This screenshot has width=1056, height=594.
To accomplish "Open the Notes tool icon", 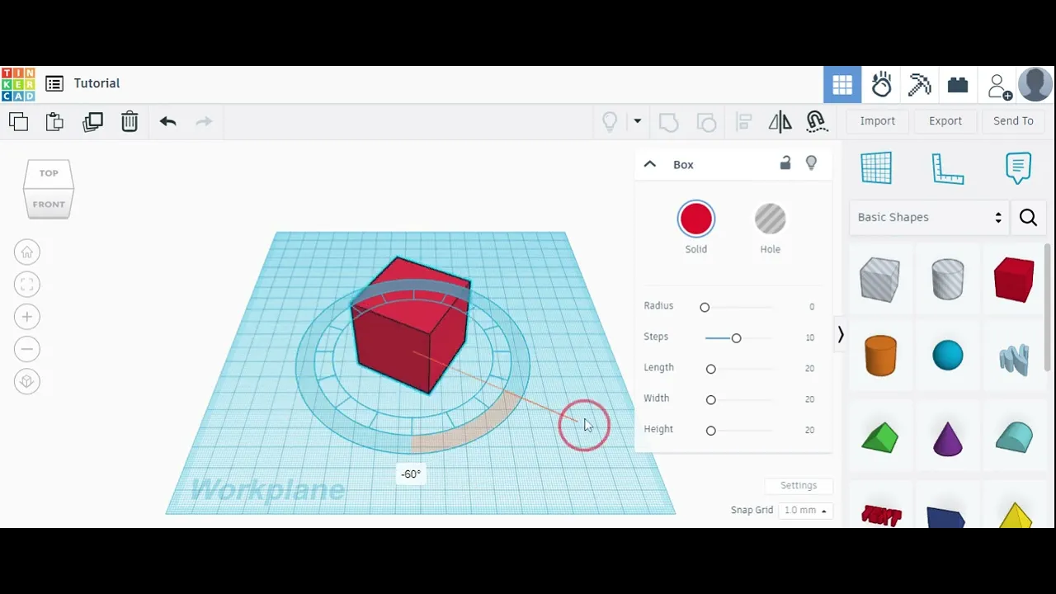I will 1018,168.
